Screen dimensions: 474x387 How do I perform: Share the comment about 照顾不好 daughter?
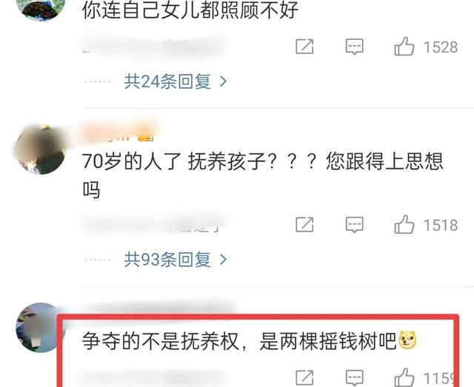pyautogui.click(x=304, y=47)
